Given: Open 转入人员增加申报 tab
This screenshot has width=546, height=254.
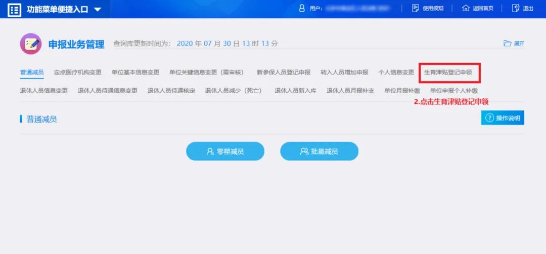Looking at the screenshot, I should (x=344, y=72).
